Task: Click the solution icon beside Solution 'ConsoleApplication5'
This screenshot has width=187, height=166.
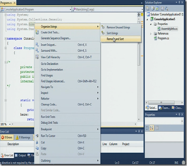Action: (x=148, y=14)
